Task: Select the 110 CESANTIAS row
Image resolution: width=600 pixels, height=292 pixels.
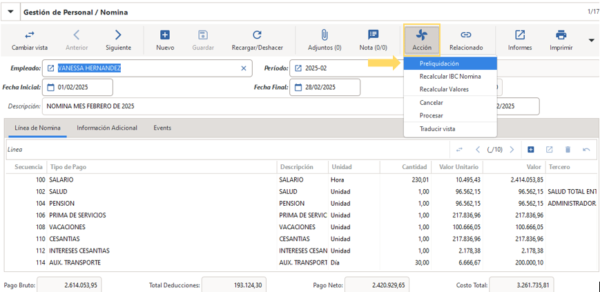Action: (x=302, y=239)
